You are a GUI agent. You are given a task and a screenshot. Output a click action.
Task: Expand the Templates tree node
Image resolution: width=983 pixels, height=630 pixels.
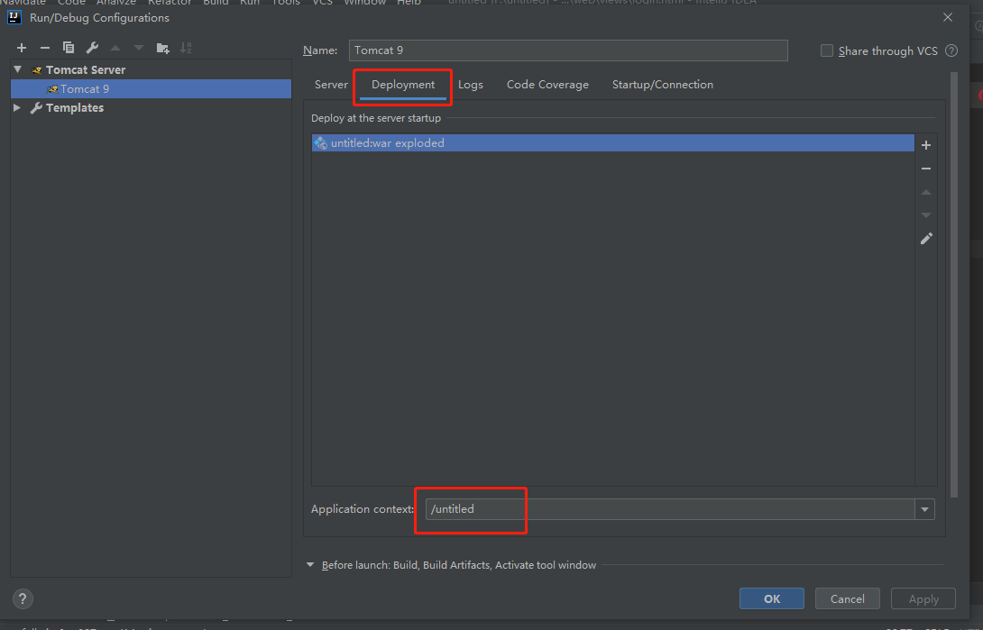pos(17,108)
